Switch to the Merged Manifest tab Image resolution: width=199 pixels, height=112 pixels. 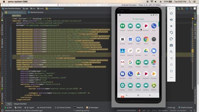tap(20, 104)
